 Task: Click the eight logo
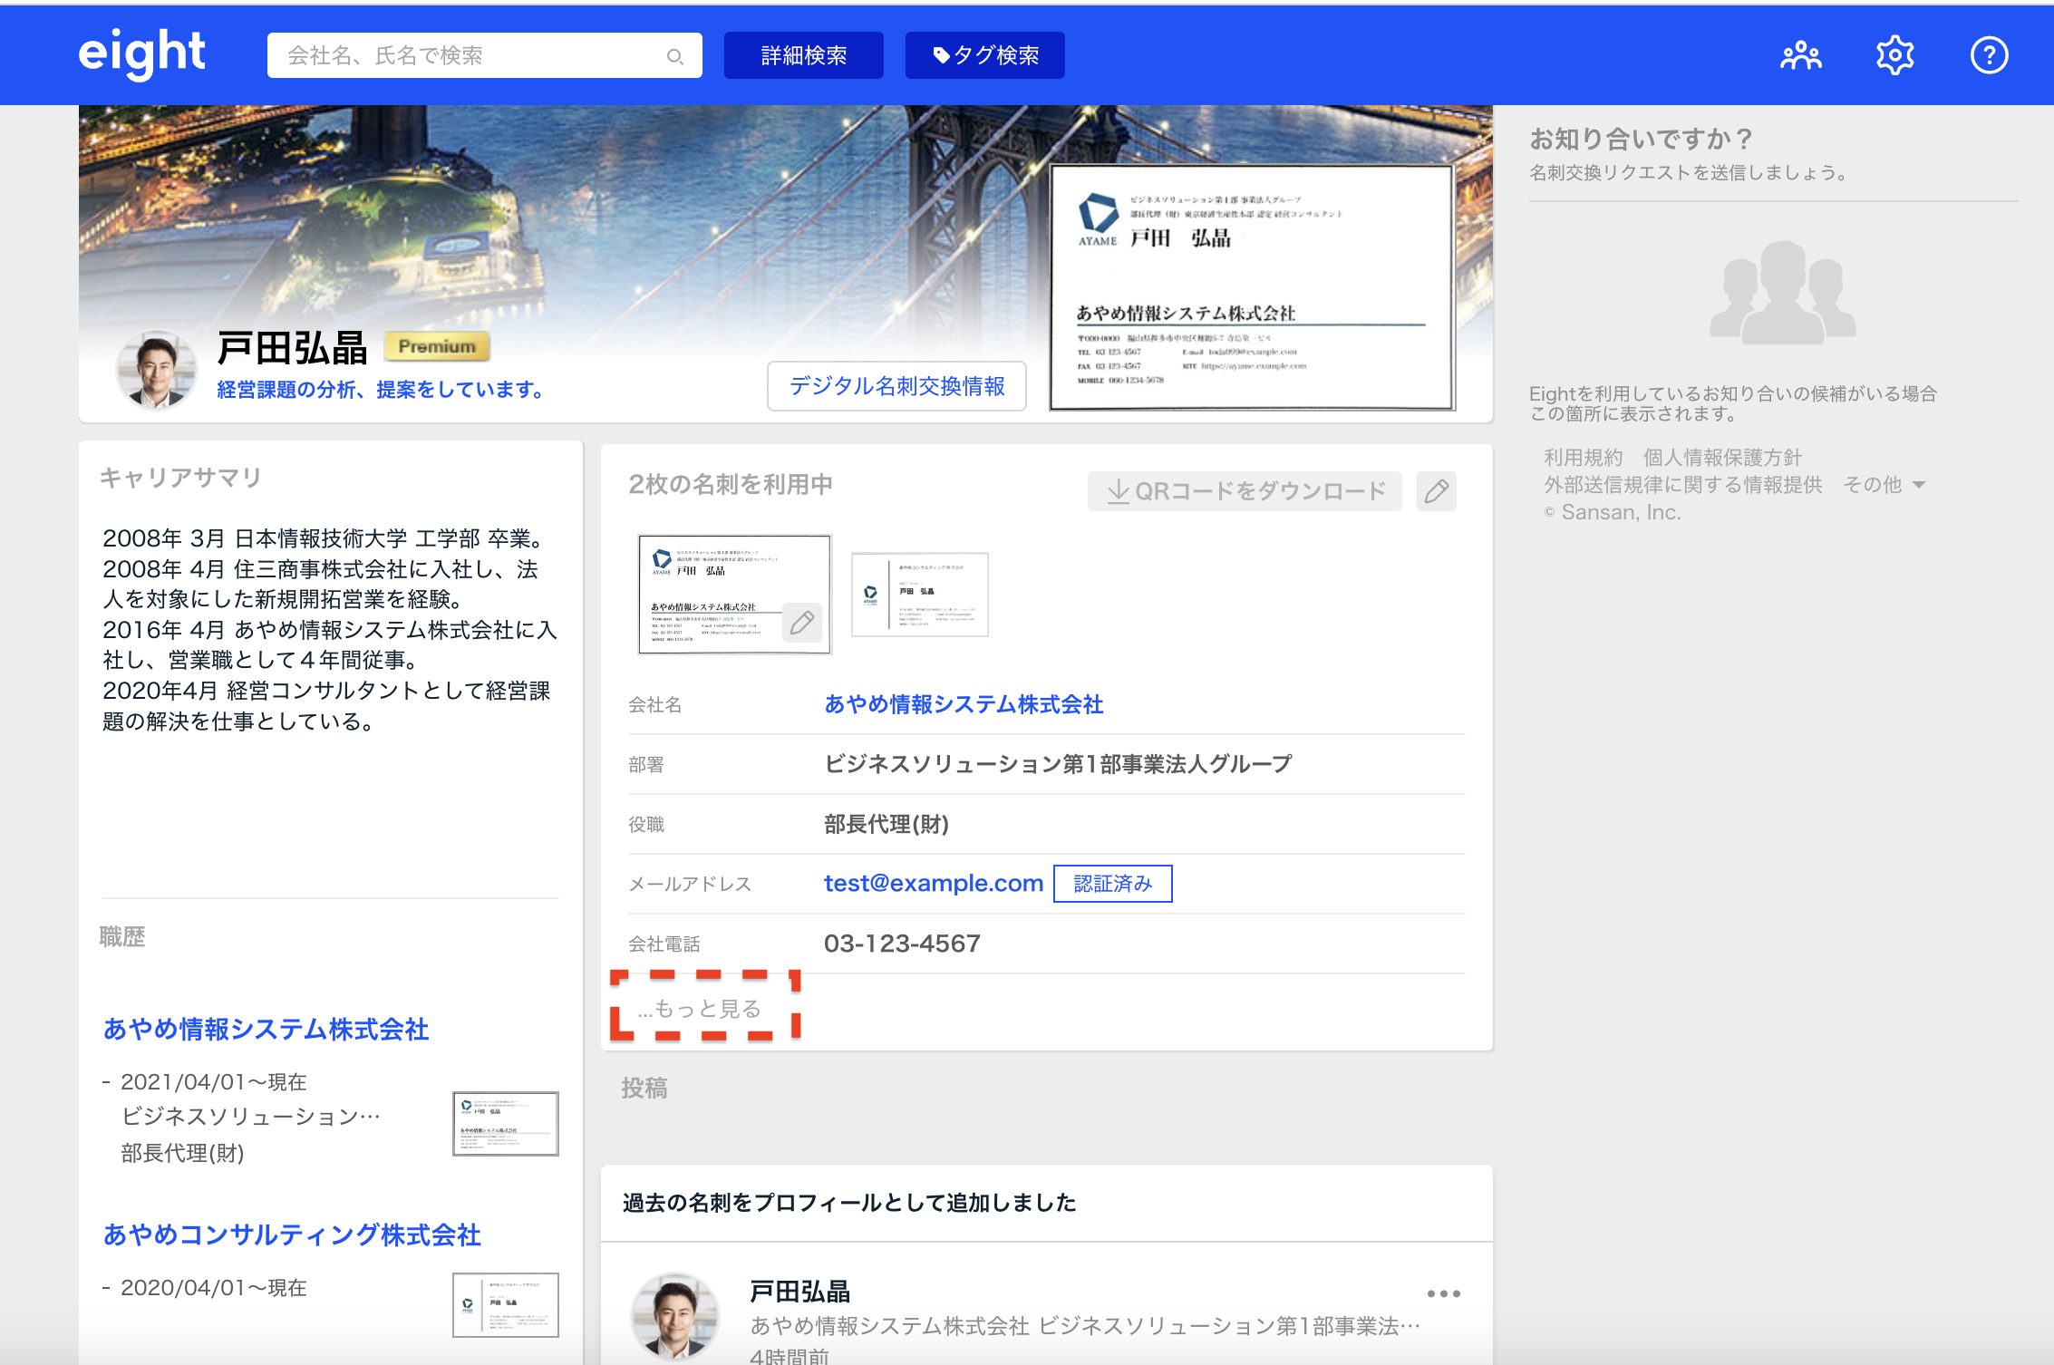(x=142, y=53)
